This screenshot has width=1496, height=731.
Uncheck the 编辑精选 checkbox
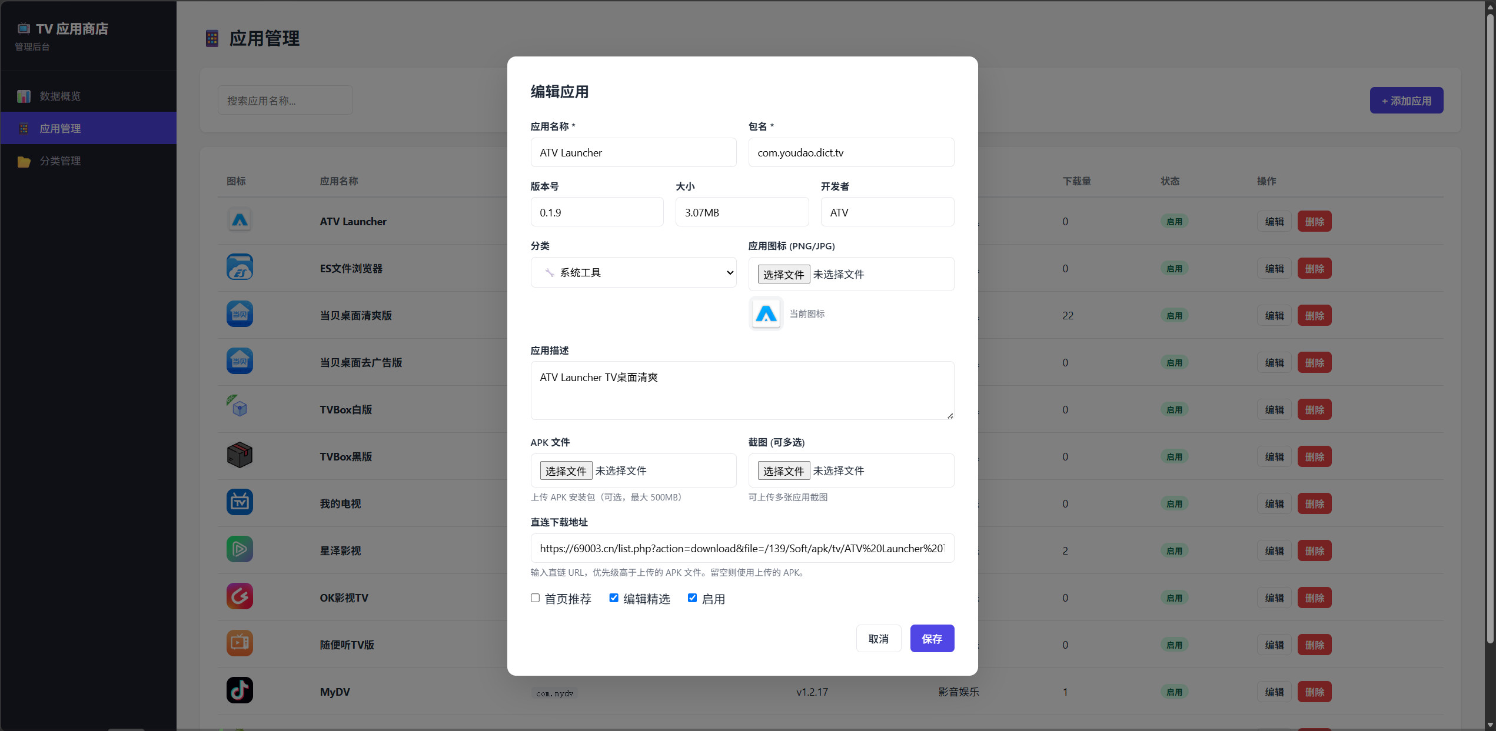pos(614,598)
